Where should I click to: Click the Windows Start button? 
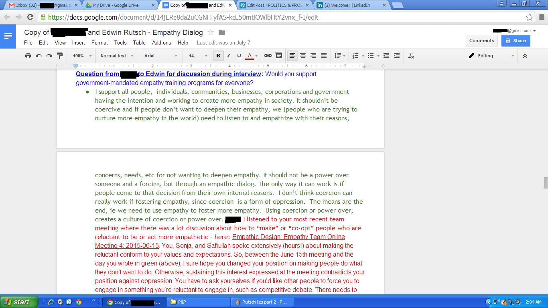click(18, 302)
